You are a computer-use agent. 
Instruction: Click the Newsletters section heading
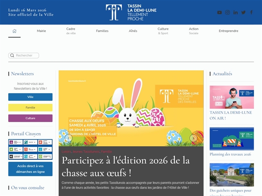point(23,73)
